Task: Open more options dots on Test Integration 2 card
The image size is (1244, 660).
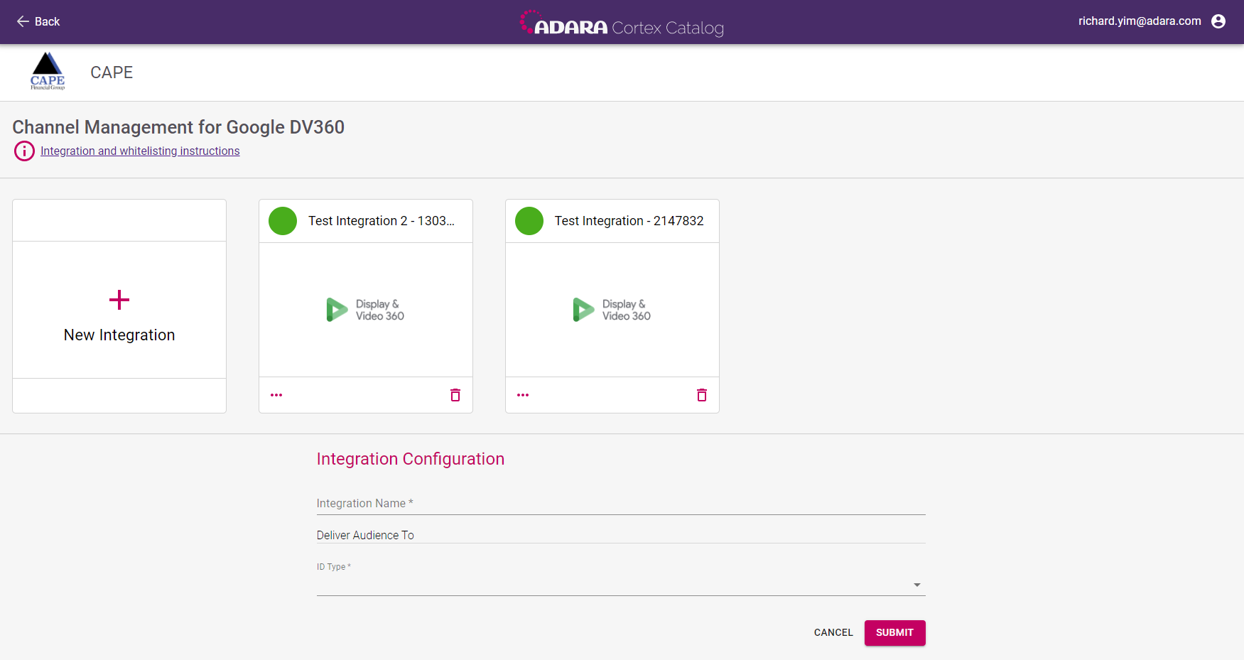Action: [276, 395]
